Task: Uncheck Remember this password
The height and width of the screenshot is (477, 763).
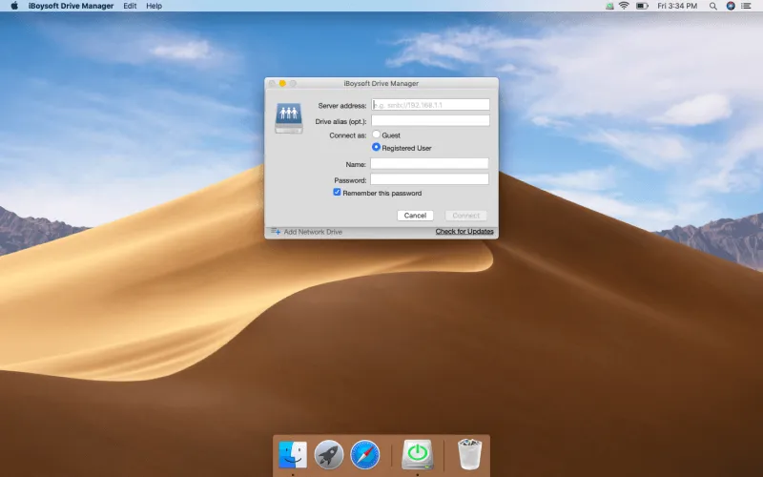Action: tap(337, 193)
